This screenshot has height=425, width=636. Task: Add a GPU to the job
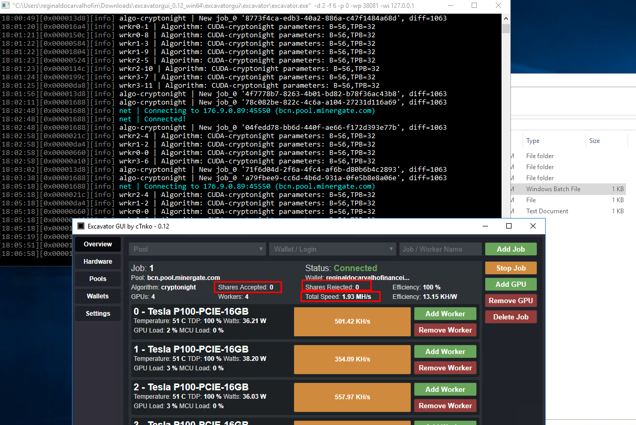click(510, 284)
